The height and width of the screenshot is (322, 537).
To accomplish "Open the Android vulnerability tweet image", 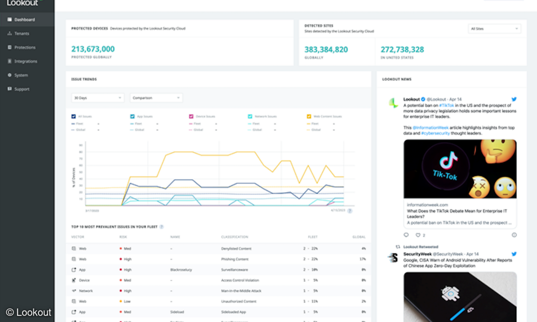I will point(460,297).
